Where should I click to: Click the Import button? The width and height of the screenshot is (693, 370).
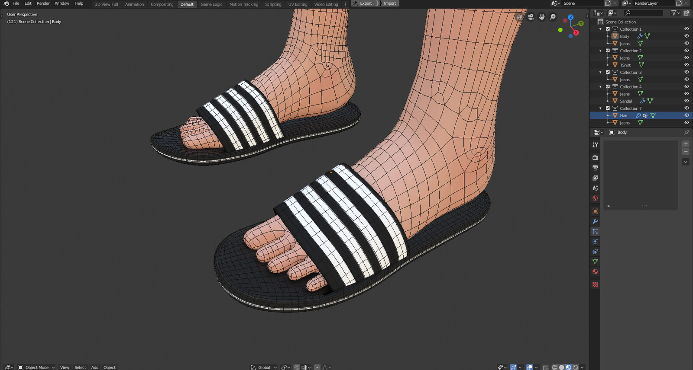coord(387,3)
